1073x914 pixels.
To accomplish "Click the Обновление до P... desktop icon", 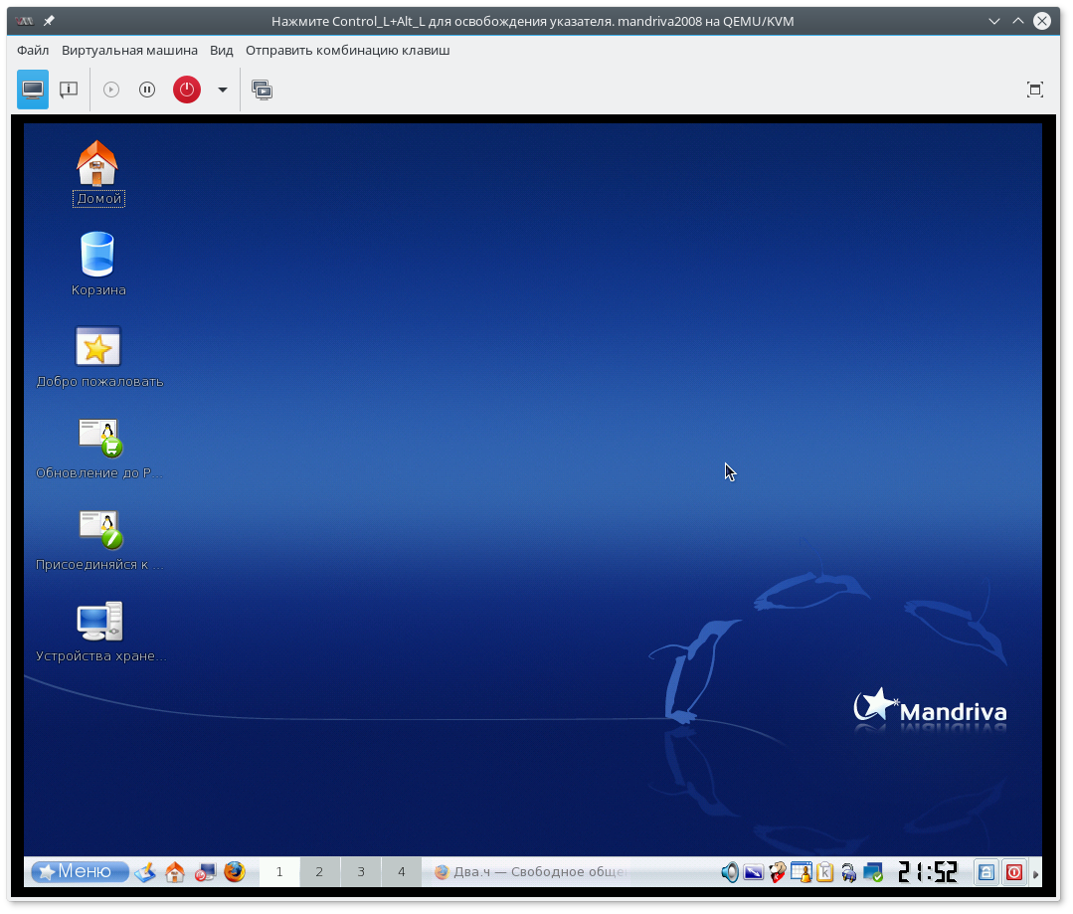I will coord(99,448).
